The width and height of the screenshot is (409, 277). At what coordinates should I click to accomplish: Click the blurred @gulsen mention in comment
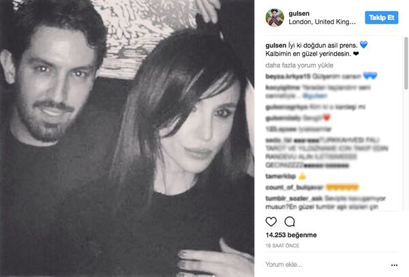tap(315, 96)
